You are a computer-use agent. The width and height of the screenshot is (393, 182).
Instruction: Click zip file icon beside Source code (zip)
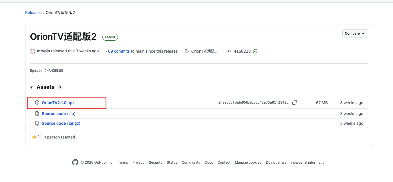point(37,114)
